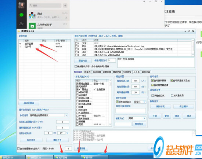Open 优小闲 WeChat taskbar button
This screenshot has height=159, width=202.
(94, 157)
